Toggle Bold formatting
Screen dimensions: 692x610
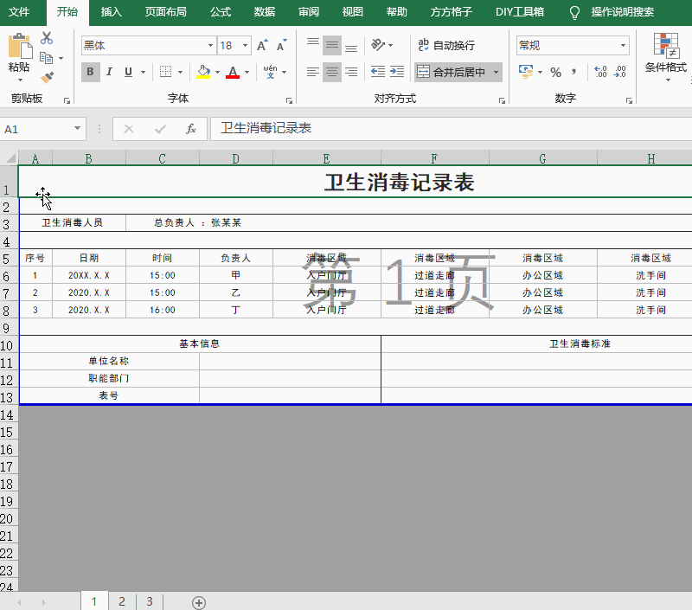(91, 72)
